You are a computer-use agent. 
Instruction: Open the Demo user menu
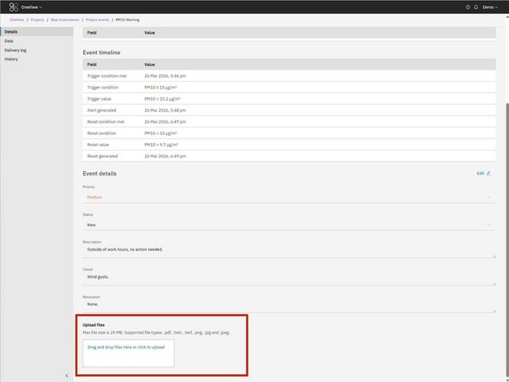[x=490, y=7]
